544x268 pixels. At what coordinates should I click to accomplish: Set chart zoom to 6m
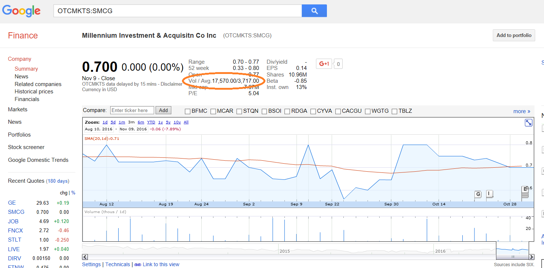[x=141, y=122]
